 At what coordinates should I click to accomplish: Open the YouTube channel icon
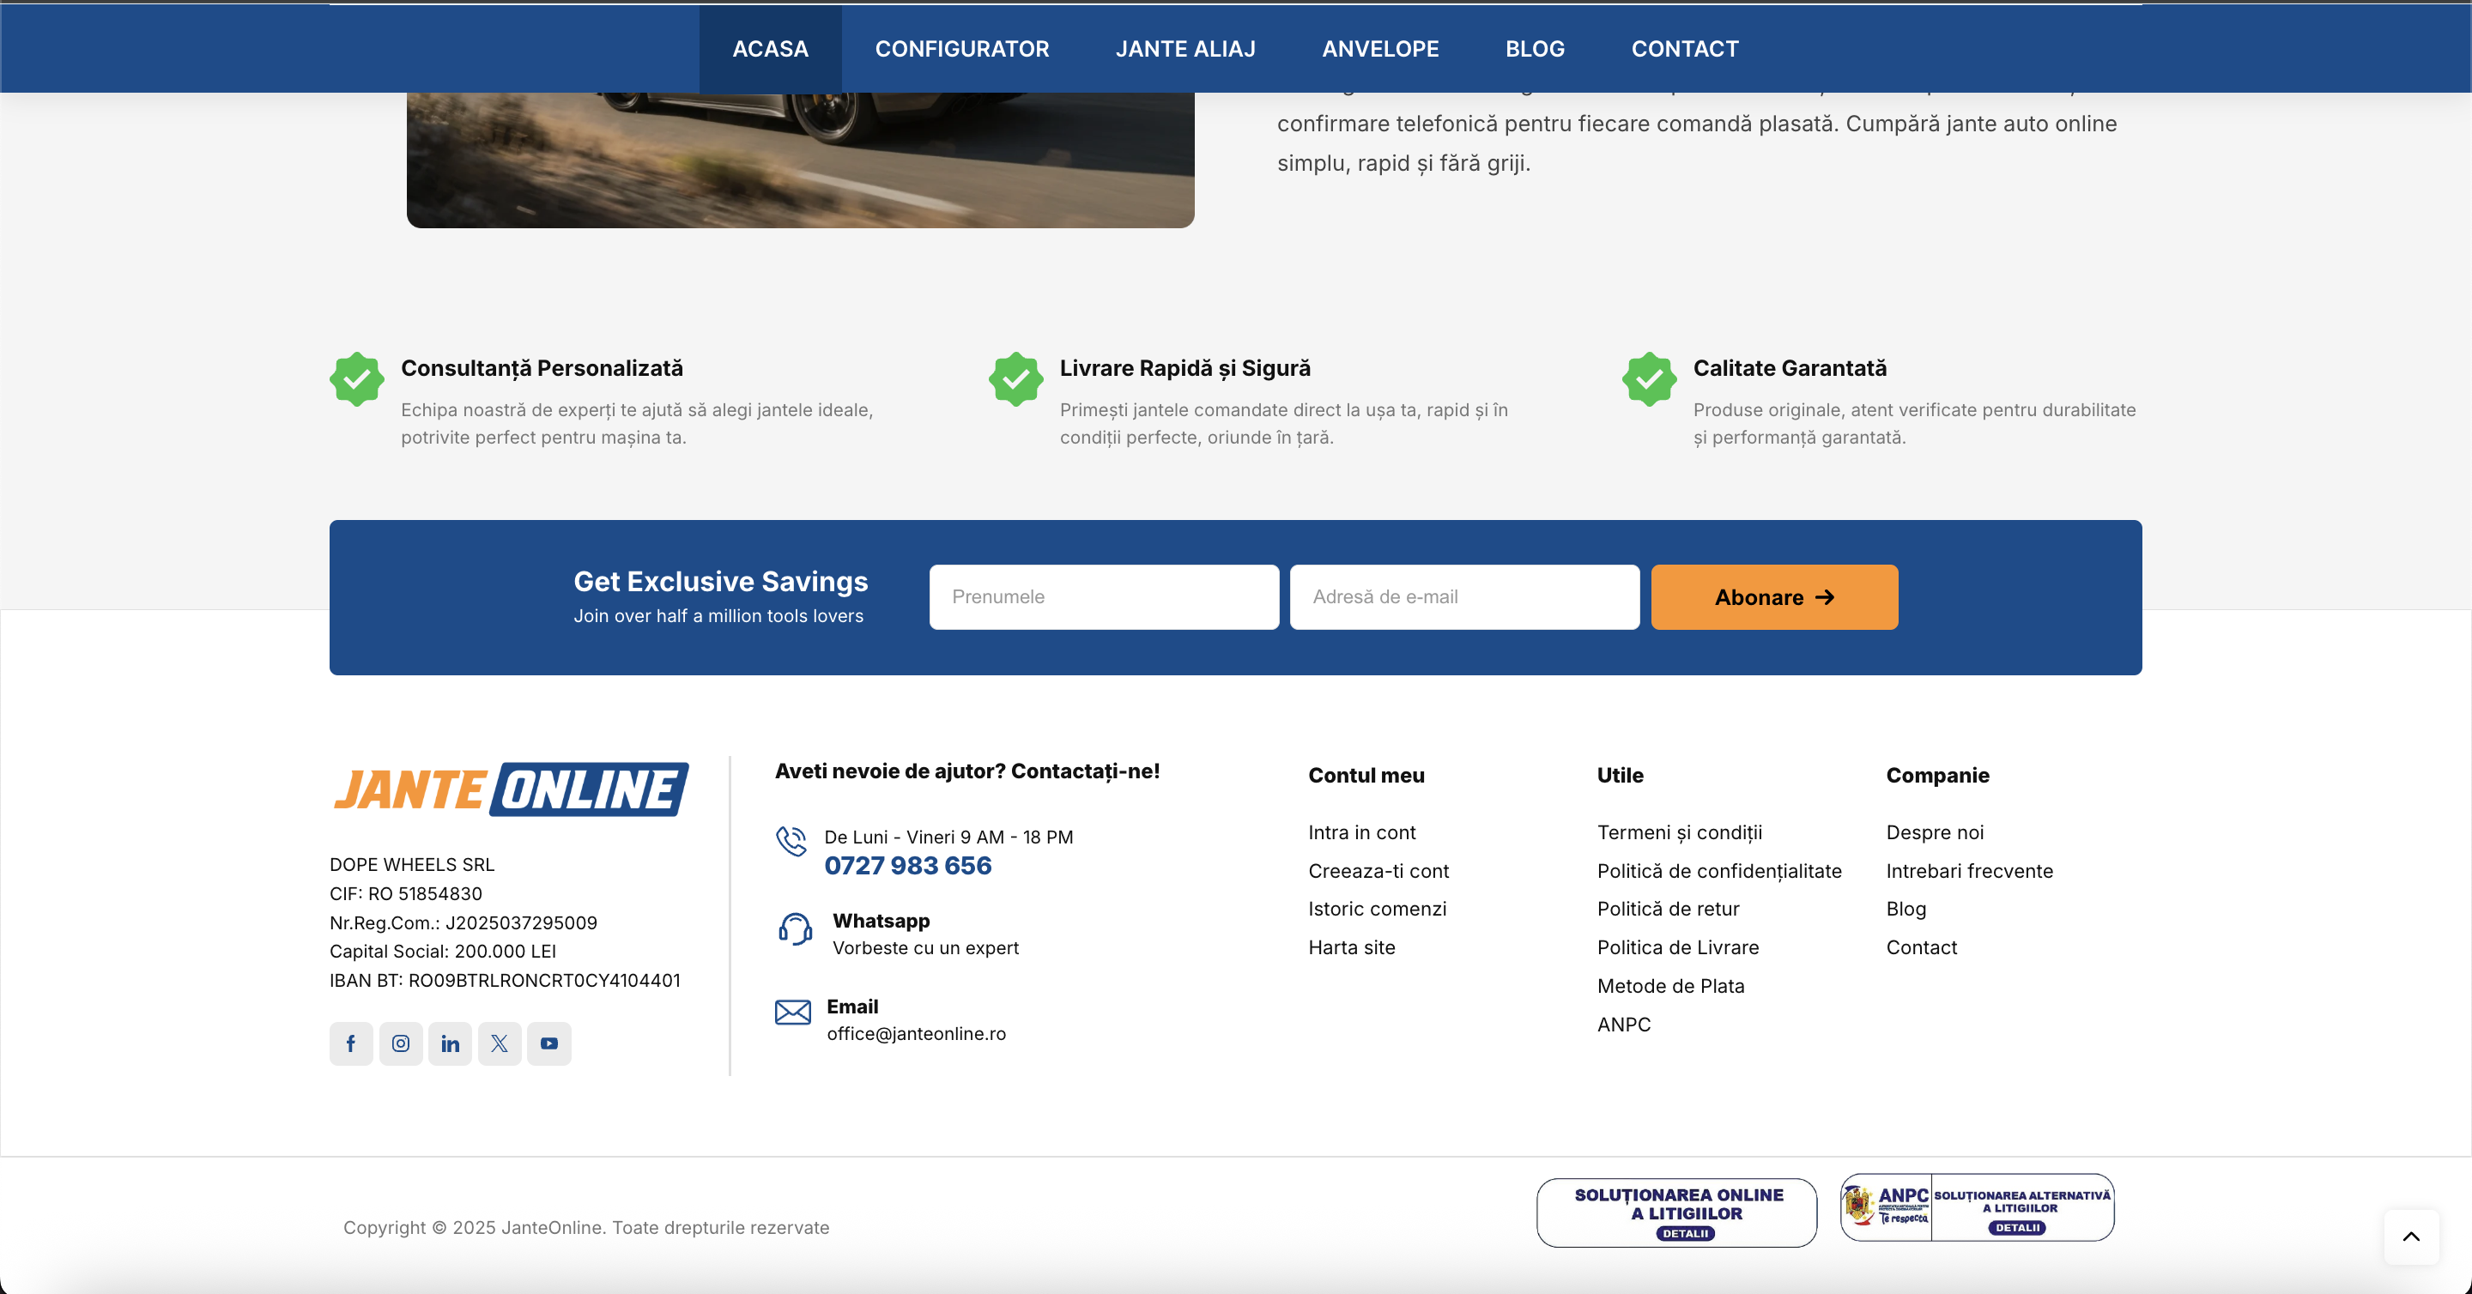tap(549, 1043)
